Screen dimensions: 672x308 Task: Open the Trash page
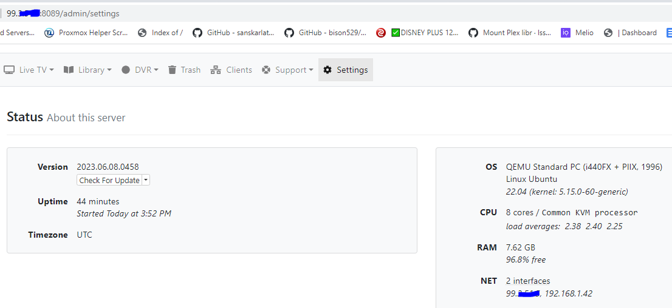point(190,70)
